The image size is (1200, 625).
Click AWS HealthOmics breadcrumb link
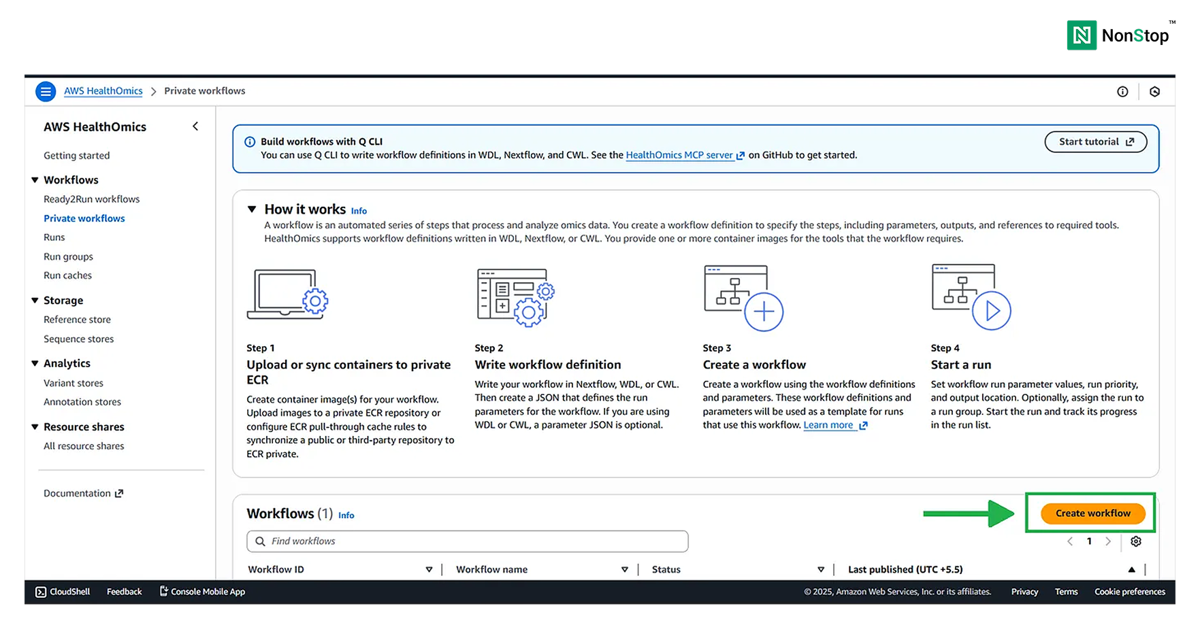103,91
